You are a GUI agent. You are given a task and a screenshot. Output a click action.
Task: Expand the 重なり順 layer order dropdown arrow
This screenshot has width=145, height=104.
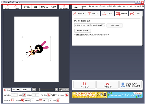tap(32, 100)
